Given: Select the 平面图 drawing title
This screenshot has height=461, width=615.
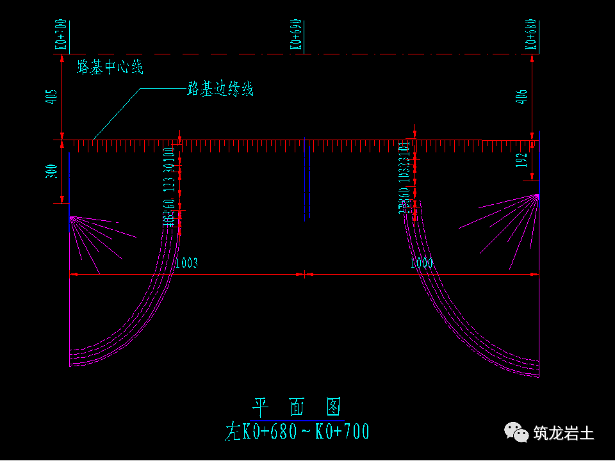Looking at the screenshot, I should (297, 407).
